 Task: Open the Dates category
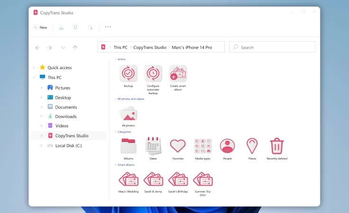[153, 146]
